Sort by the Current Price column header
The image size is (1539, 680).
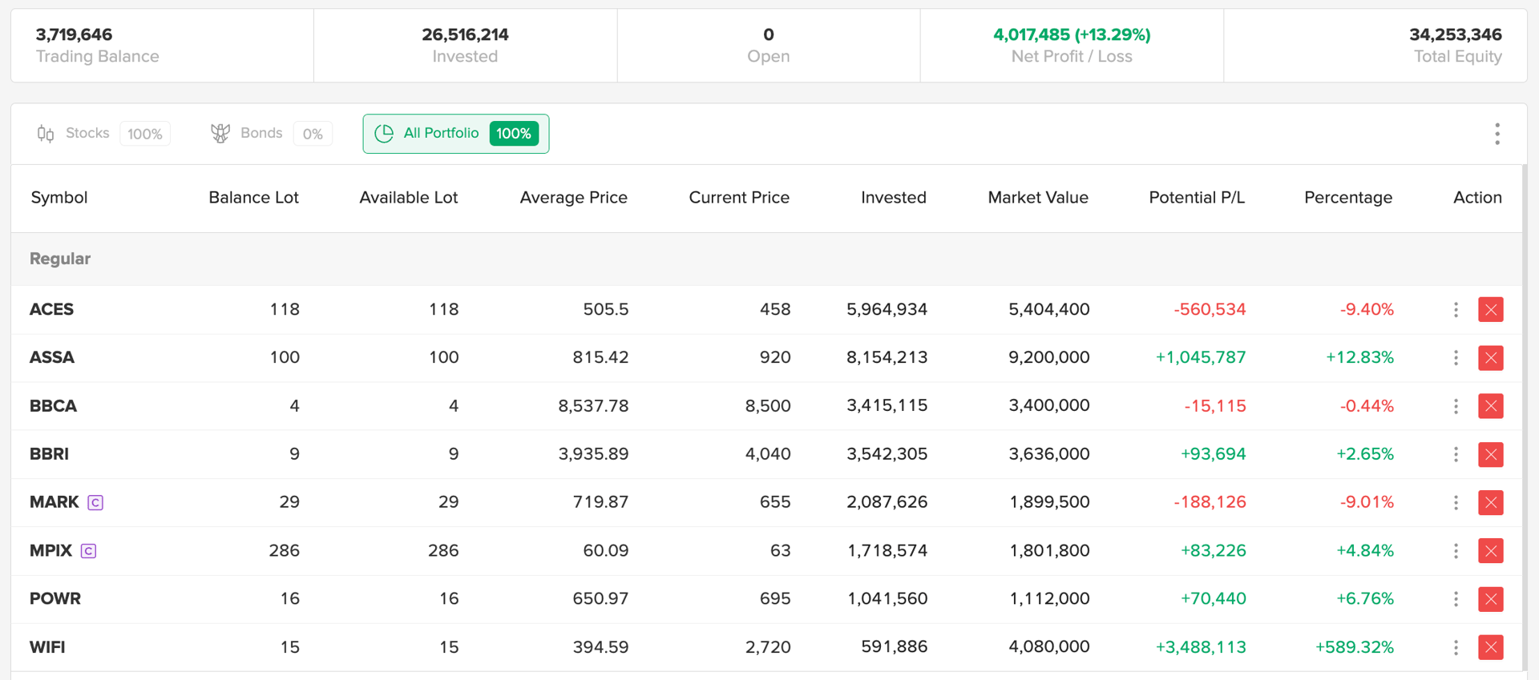[x=739, y=198]
